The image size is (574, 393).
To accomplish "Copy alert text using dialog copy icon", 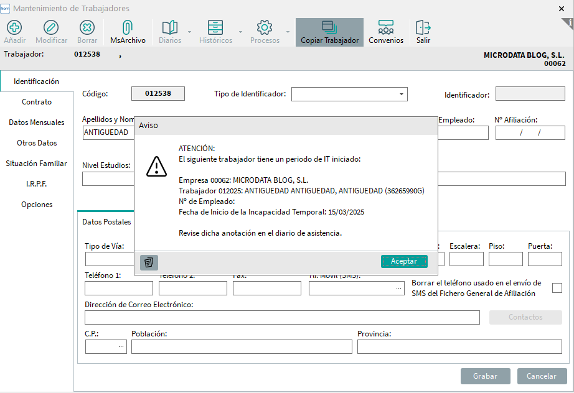I will 149,262.
